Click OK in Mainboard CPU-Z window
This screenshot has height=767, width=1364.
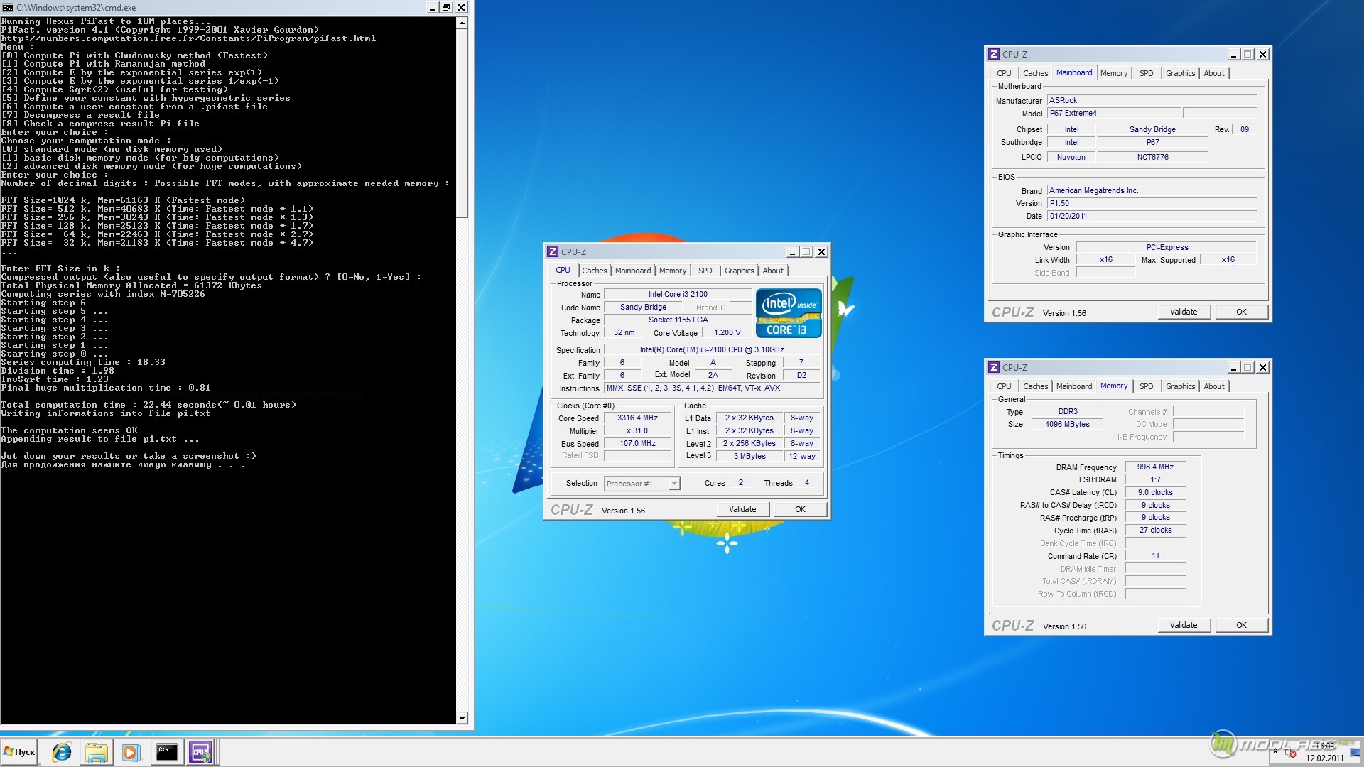tap(1241, 312)
